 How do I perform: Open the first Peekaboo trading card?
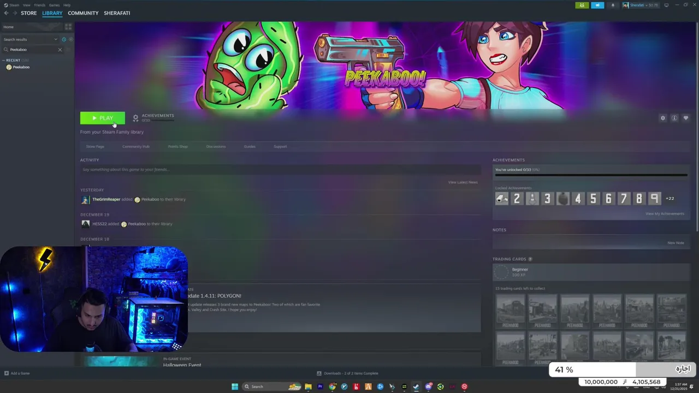tap(510, 311)
